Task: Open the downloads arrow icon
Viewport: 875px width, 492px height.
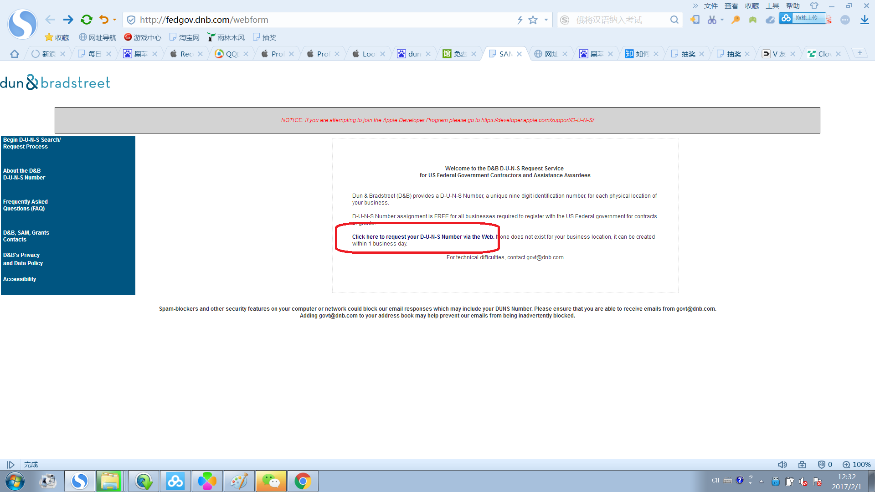Action: point(864,20)
